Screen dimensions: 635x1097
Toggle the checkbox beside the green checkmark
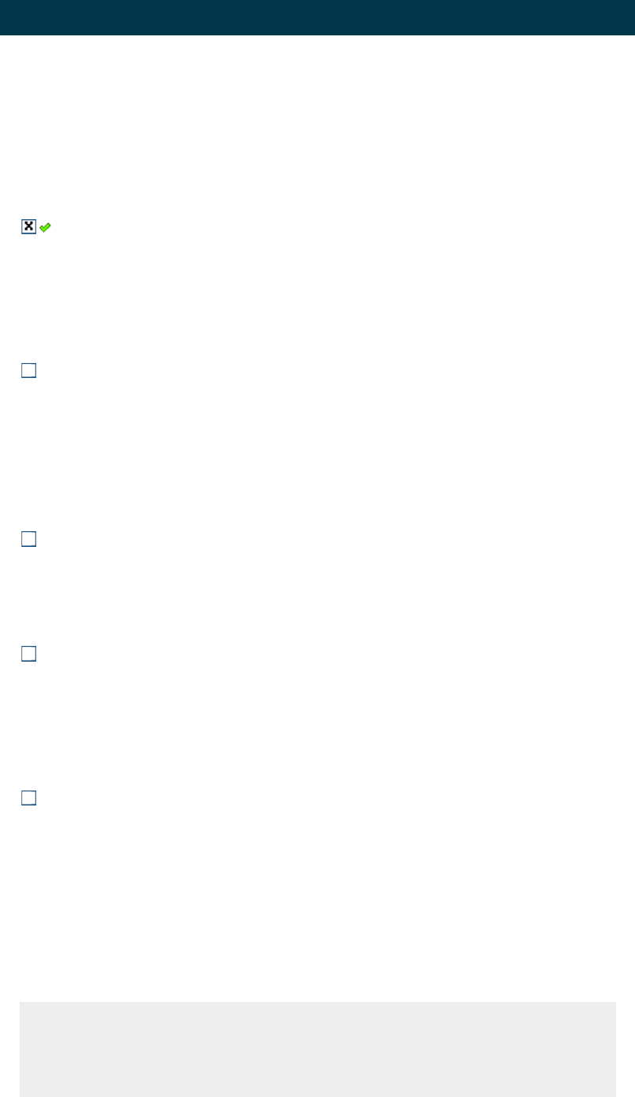[x=29, y=226]
